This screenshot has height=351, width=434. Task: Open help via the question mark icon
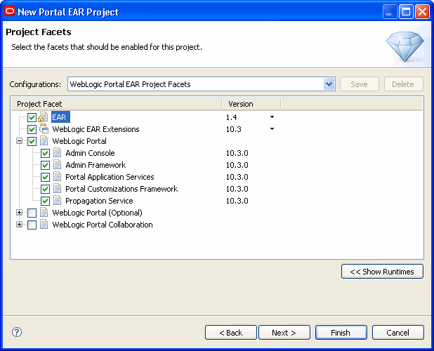coord(17,332)
